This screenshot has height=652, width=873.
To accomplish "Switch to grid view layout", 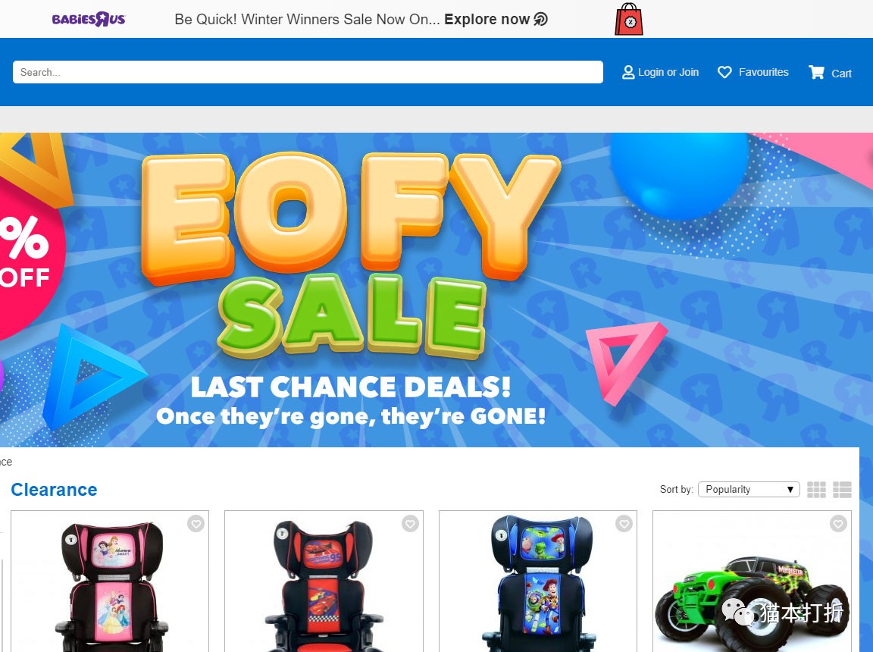I will pyautogui.click(x=816, y=490).
